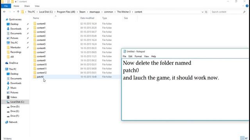The height and width of the screenshot is (140, 250).
Task: Expand the address bar history dropdown
Action: (202, 12)
